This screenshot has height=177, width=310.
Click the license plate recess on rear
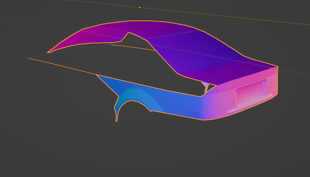tap(251, 93)
